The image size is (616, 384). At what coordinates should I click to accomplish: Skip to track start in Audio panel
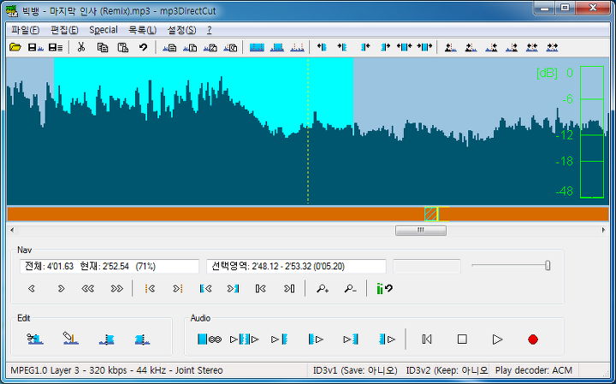point(427,340)
